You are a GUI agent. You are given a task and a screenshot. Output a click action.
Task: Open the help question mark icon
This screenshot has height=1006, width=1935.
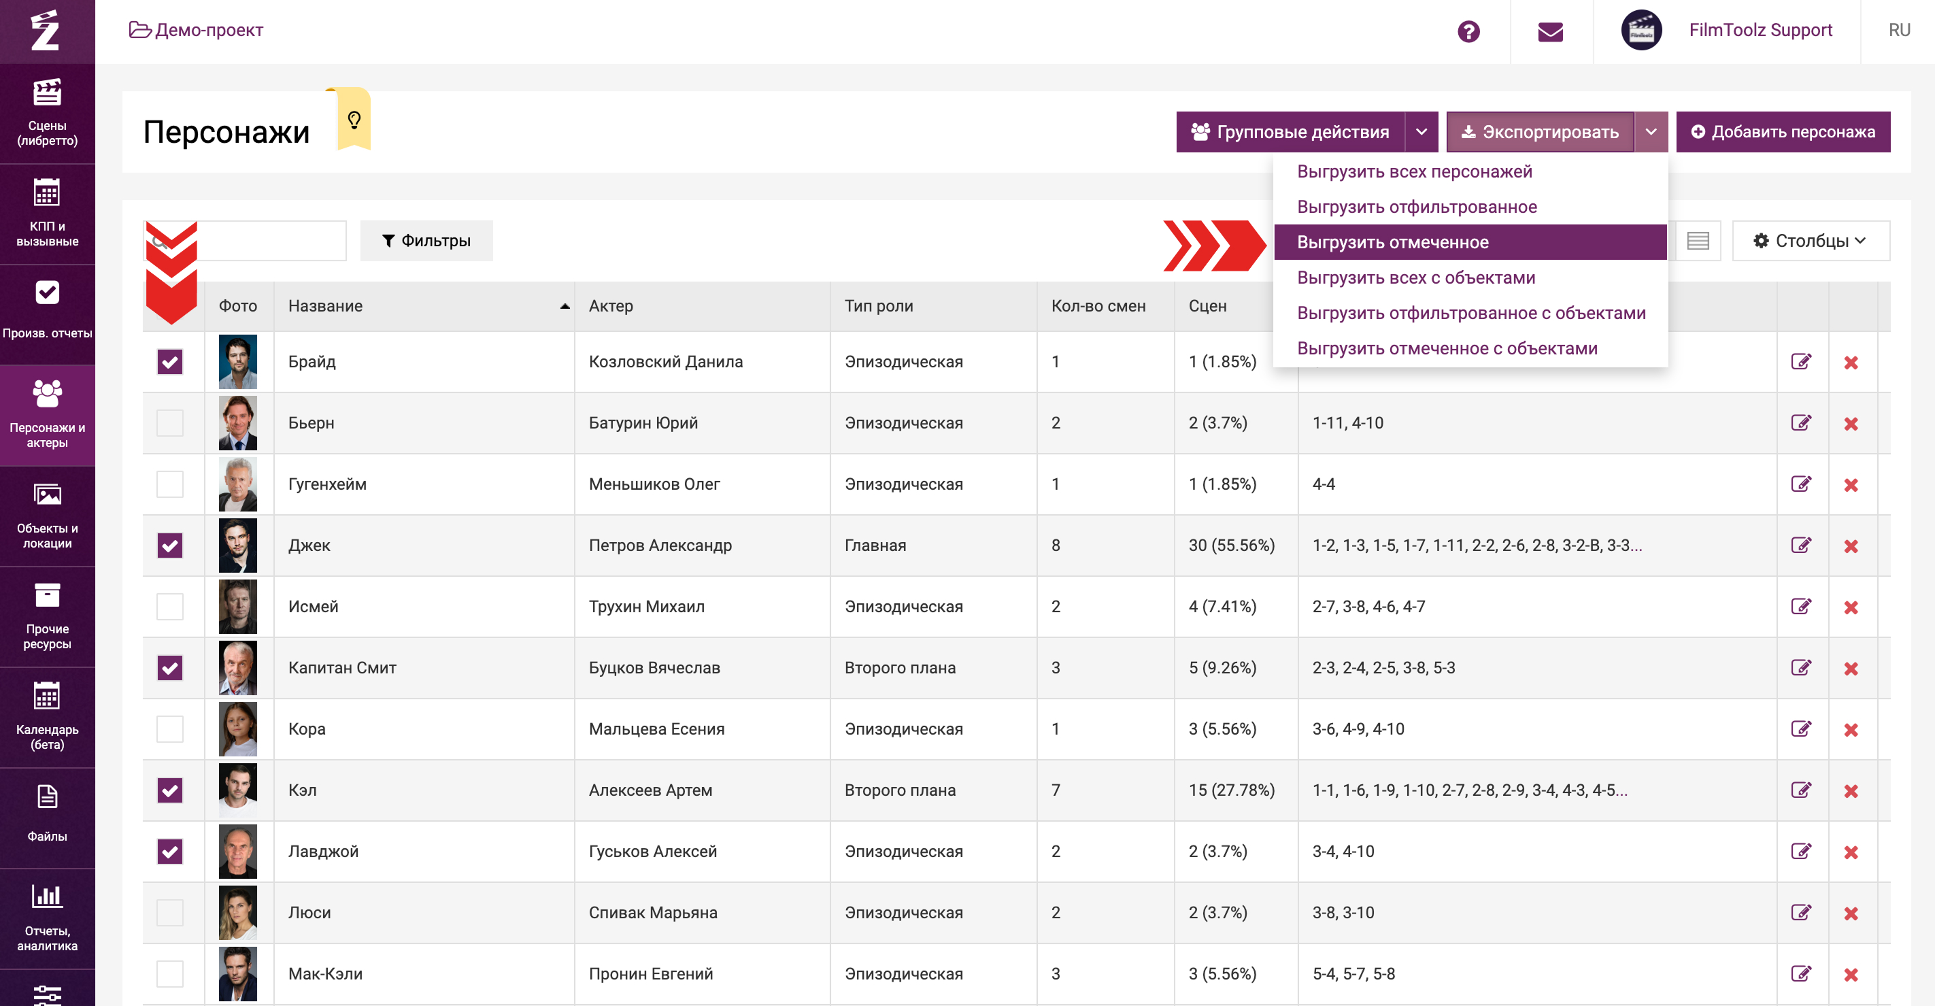[x=1468, y=31]
